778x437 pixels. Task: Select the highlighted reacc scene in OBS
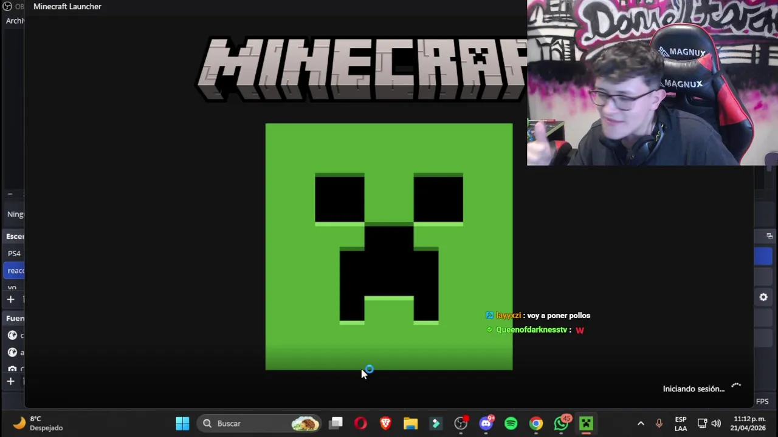click(14, 271)
